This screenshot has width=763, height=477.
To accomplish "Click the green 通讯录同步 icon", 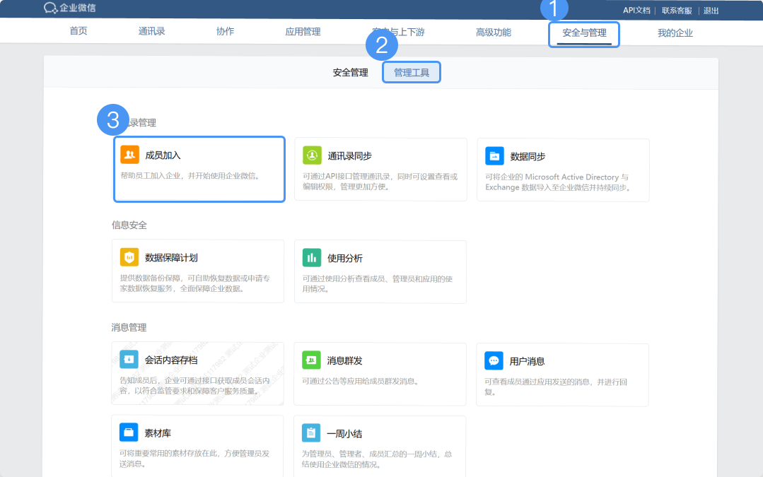I will click(312, 155).
